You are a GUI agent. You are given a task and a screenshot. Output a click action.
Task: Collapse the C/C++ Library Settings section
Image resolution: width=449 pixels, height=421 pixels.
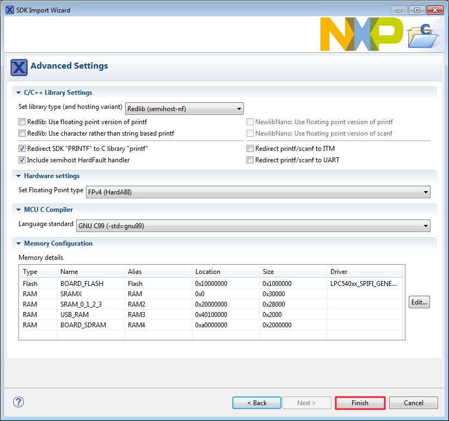click(x=19, y=93)
